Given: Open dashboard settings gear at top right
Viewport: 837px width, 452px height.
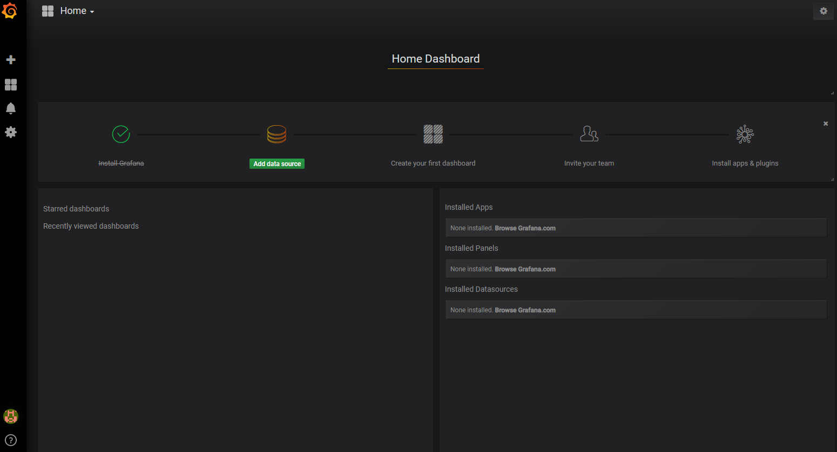Looking at the screenshot, I should 823,11.
